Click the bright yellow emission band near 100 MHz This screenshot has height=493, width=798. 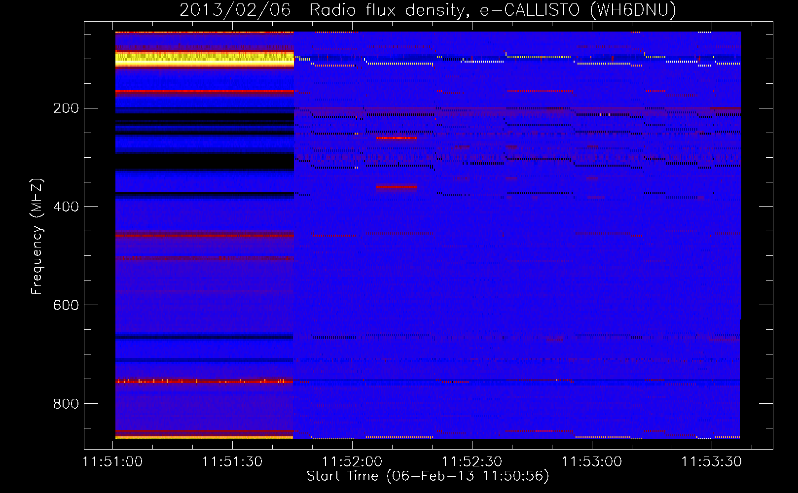click(x=205, y=58)
